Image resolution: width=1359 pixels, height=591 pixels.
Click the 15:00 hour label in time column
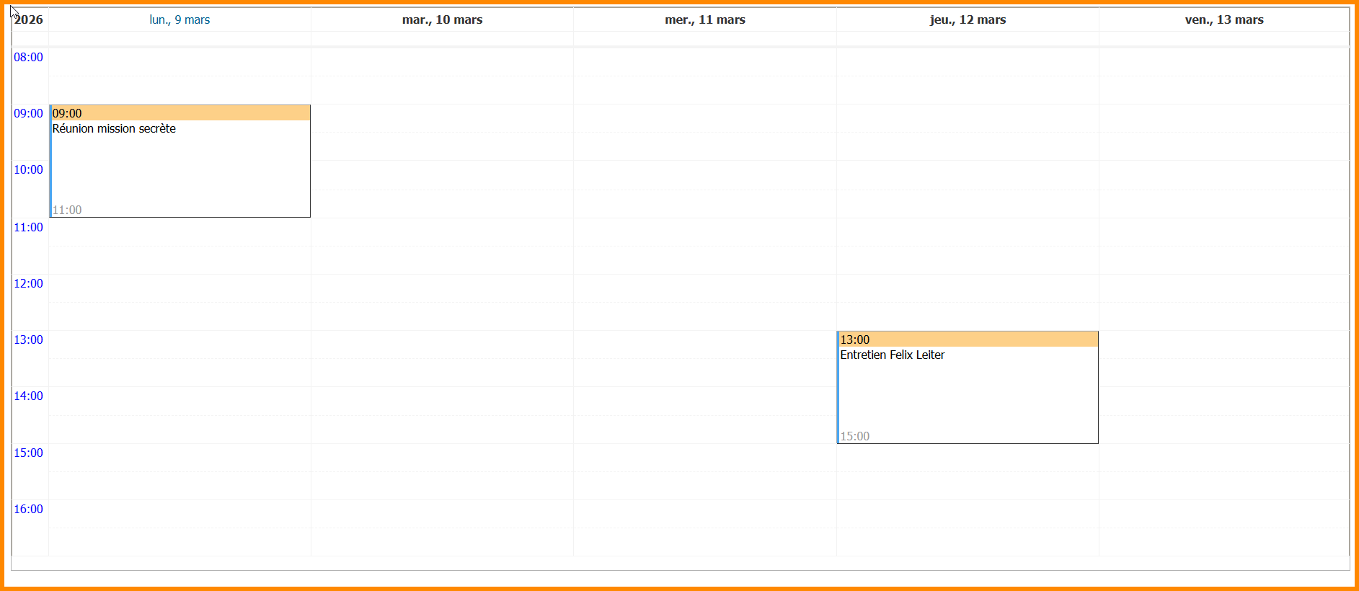(x=29, y=453)
